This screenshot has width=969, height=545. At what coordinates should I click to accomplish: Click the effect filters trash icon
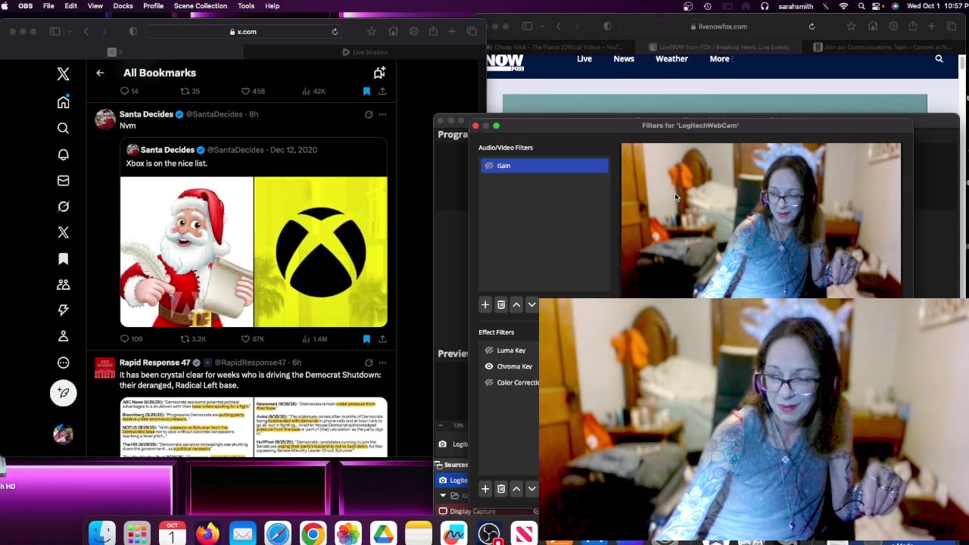click(500, 489)
